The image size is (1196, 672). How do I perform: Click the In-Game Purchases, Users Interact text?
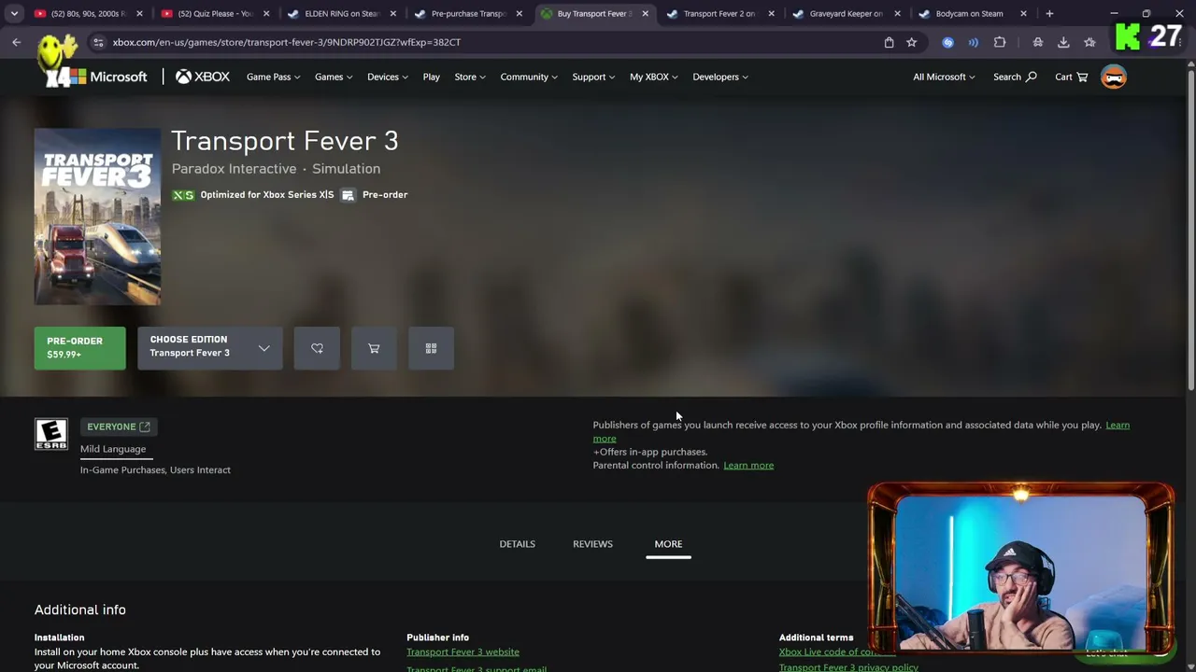pos(155,469)
